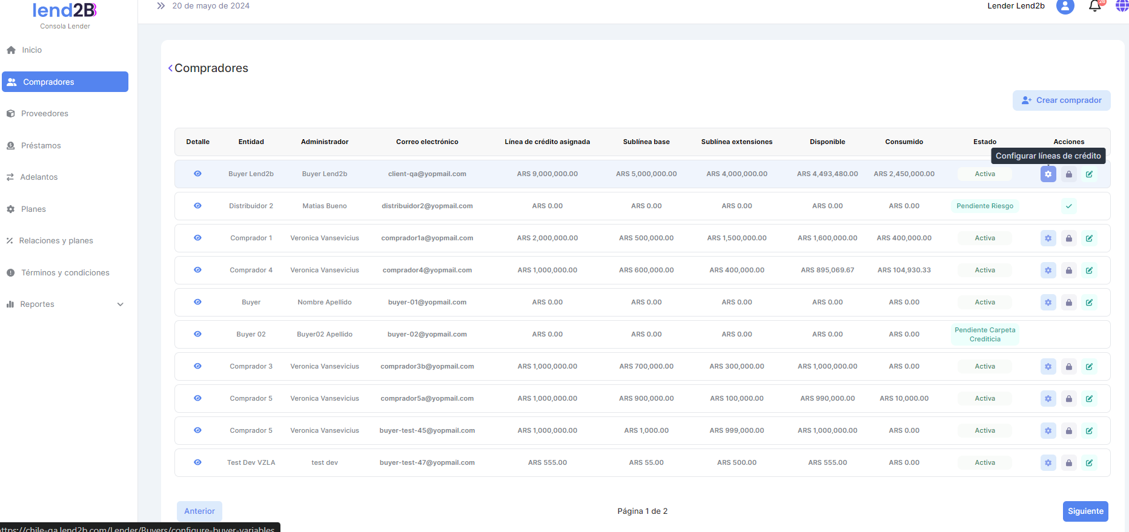Viewport: 1129px width, 532px height.
Task: Click the lock icon for Test Dev VZLA
Action: click(x=1068, y=463)
